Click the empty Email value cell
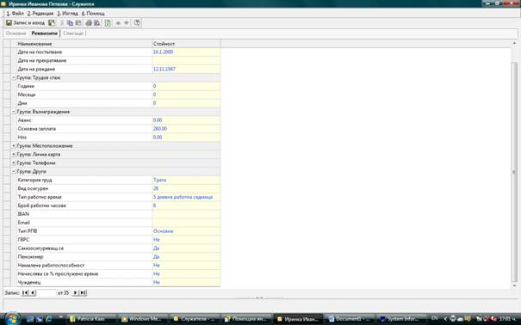 pyautogui.click(x=186, y=223)
